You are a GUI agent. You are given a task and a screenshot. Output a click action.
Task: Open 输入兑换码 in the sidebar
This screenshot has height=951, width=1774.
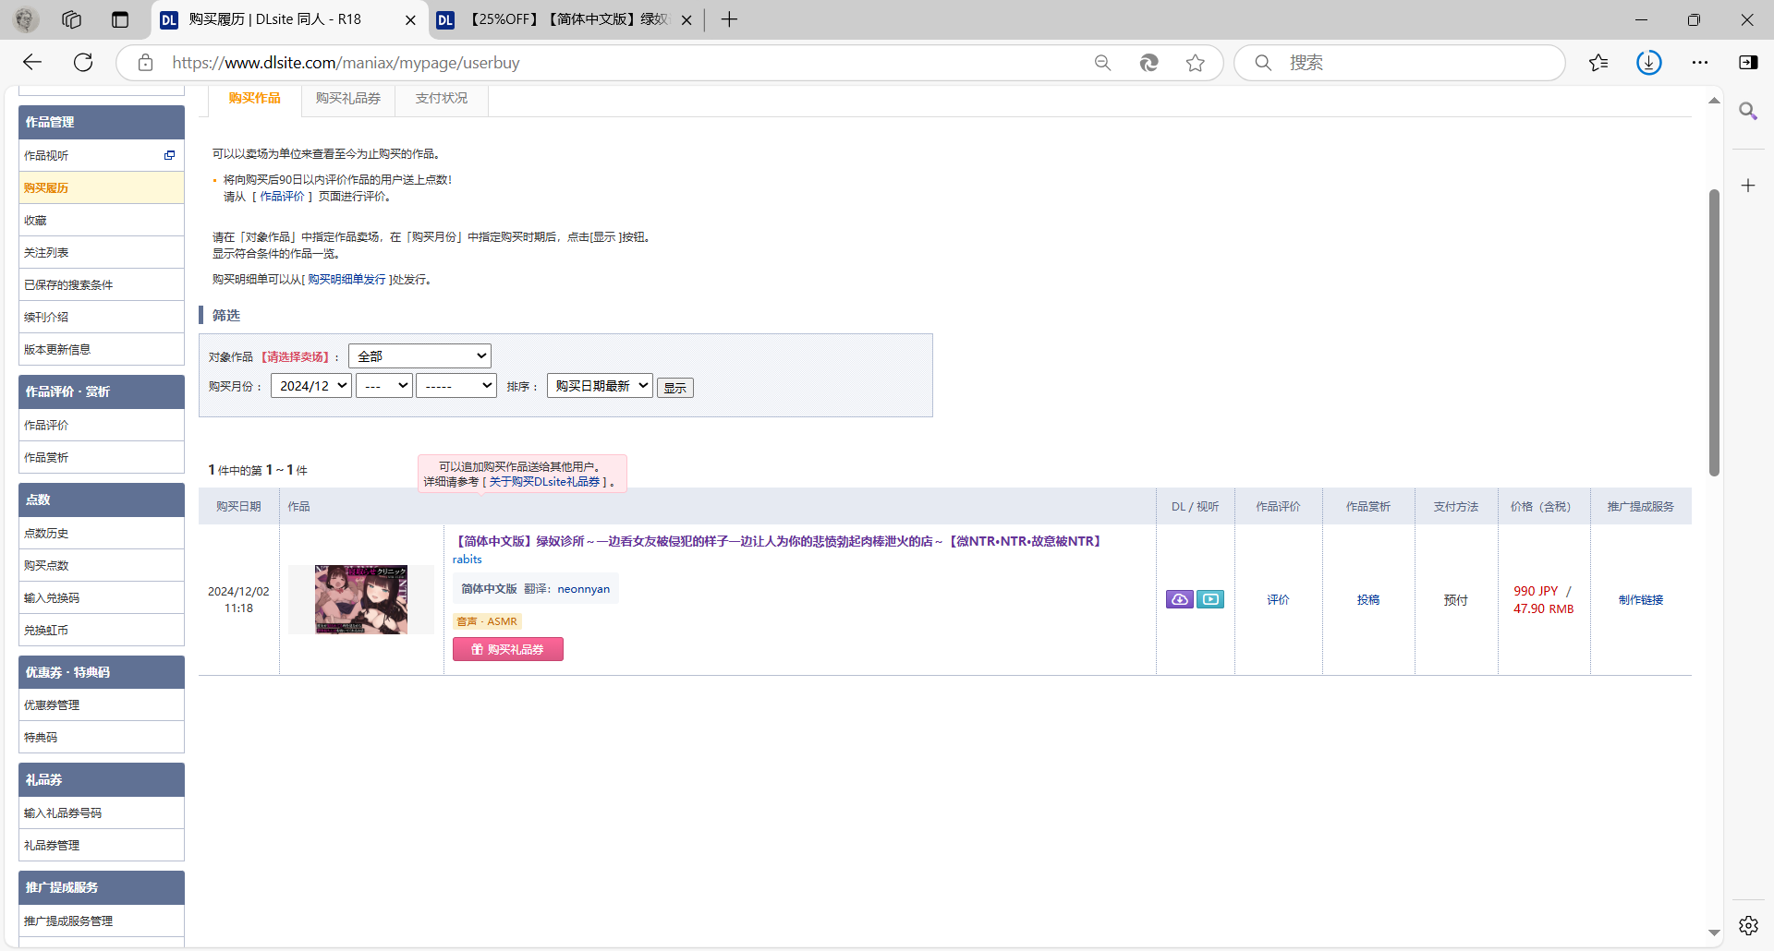pos(102,597)
